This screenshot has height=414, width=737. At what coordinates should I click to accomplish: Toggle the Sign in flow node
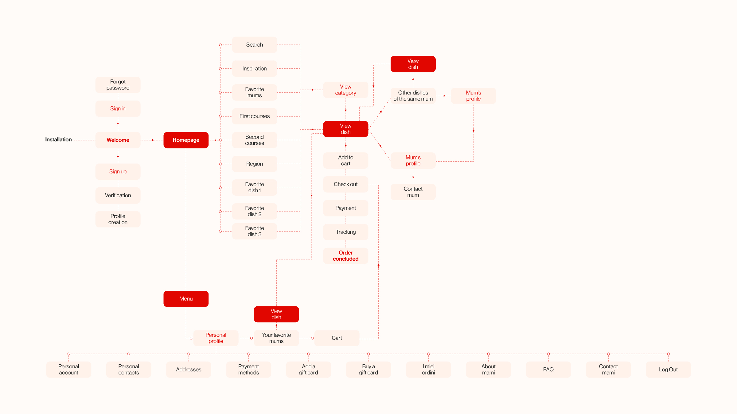[118, 108]
